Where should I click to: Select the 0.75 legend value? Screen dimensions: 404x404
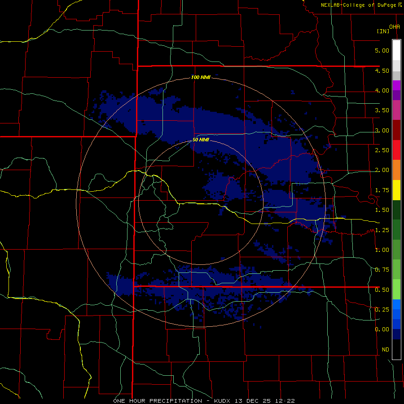click(x=382, y=270)
